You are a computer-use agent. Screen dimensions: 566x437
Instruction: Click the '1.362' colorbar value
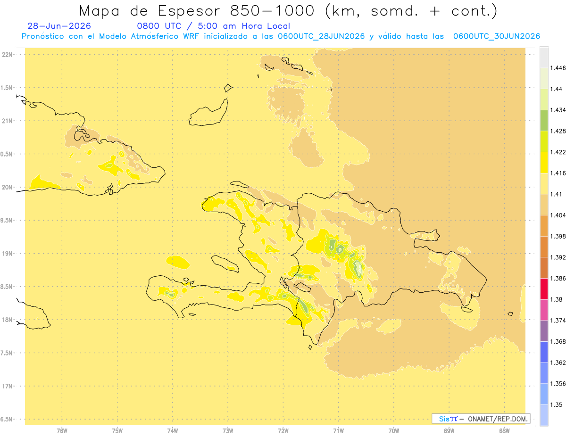(x=558, y=363)
